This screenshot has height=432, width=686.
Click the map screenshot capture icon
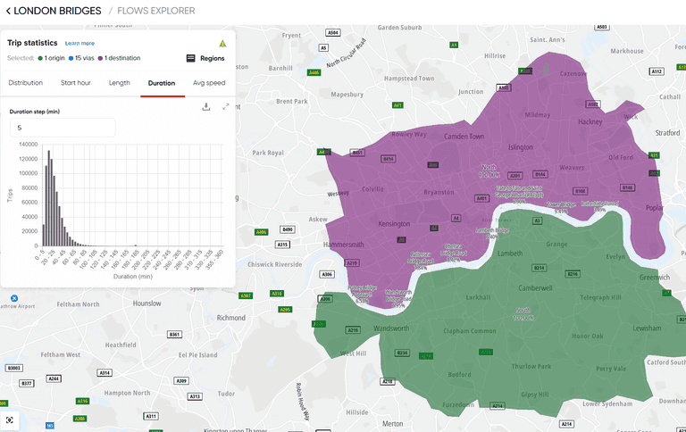10,420
